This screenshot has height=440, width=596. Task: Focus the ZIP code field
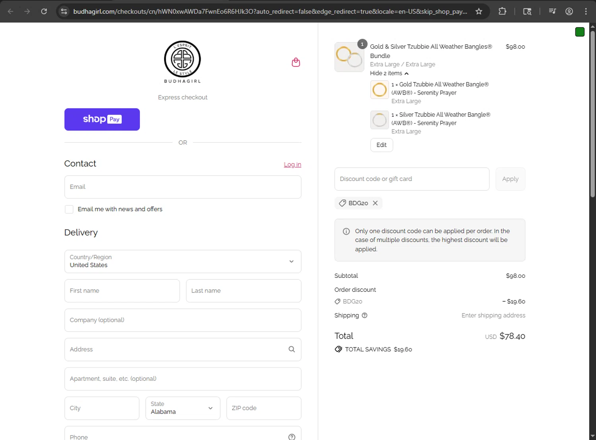pyautogui.click(x=264, y=408)
